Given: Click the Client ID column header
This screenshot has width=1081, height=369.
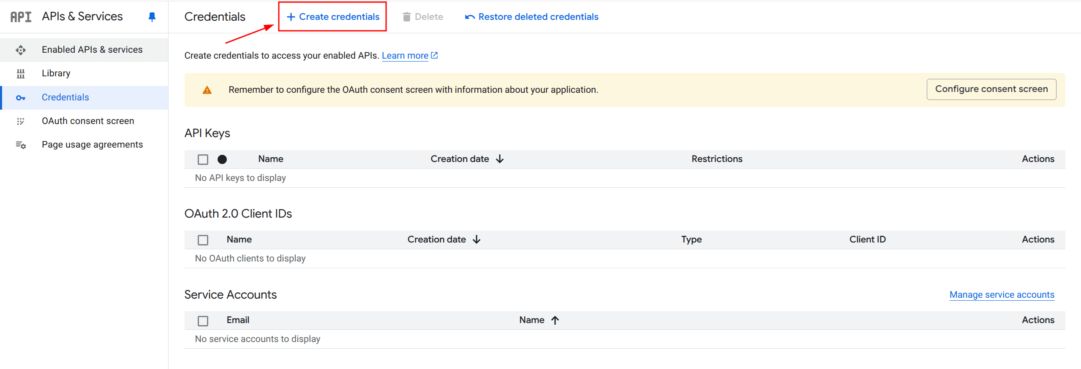Looking at the screenshot, I should point(868,240).
